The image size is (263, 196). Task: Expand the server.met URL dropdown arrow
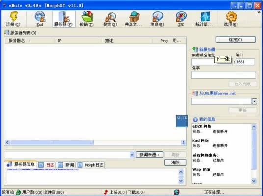[x=254, y=101]
